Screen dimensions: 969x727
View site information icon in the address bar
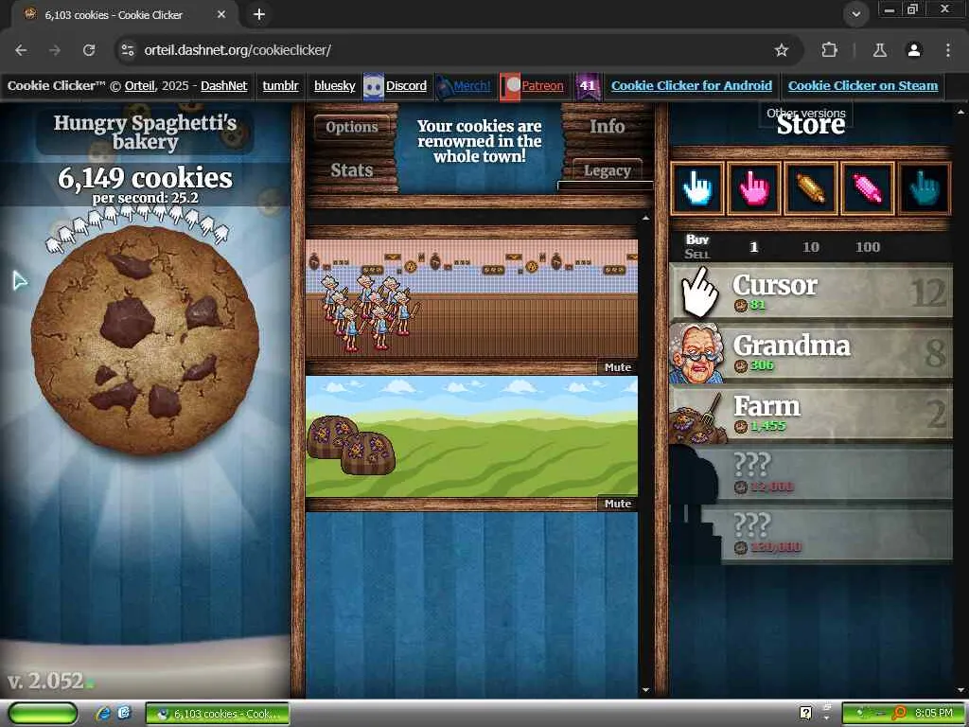(128, 50)
